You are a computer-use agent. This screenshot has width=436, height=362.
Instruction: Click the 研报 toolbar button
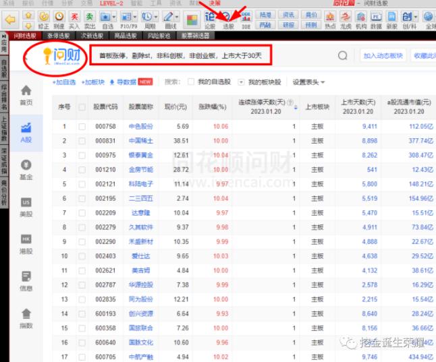[x=288, y=25]
